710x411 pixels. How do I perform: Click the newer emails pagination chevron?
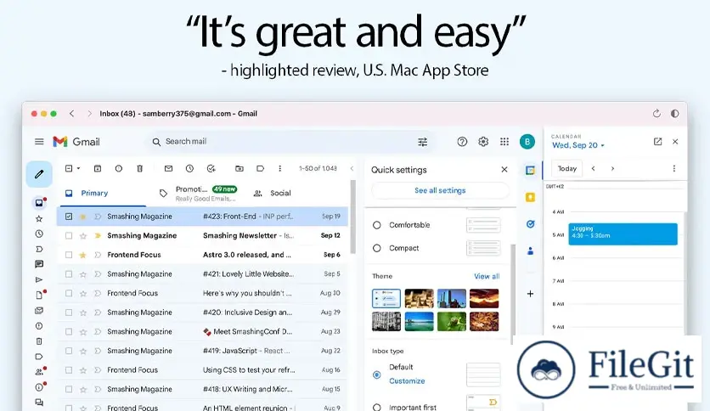pyautogui.click(x=352, y=168)
